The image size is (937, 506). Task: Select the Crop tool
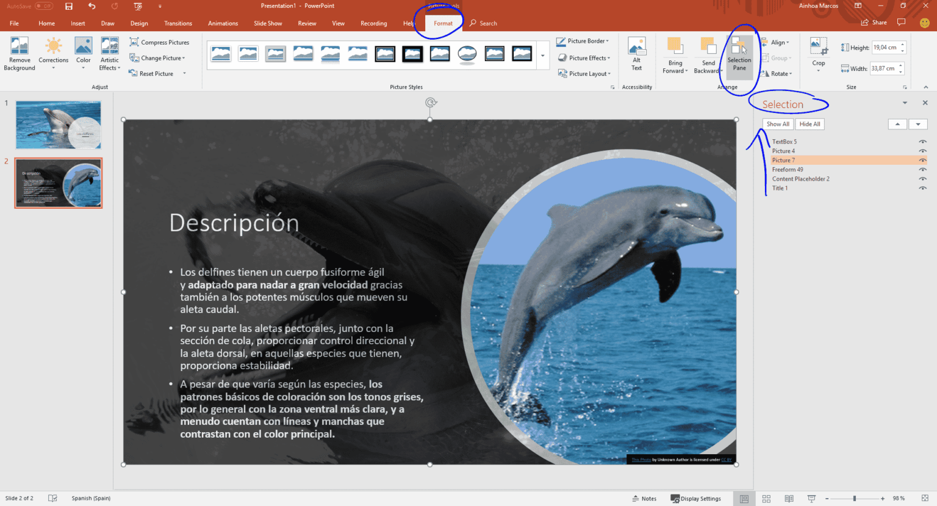click(818, 47)
